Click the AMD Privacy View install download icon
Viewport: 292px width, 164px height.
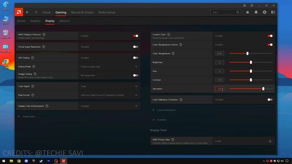270,141
